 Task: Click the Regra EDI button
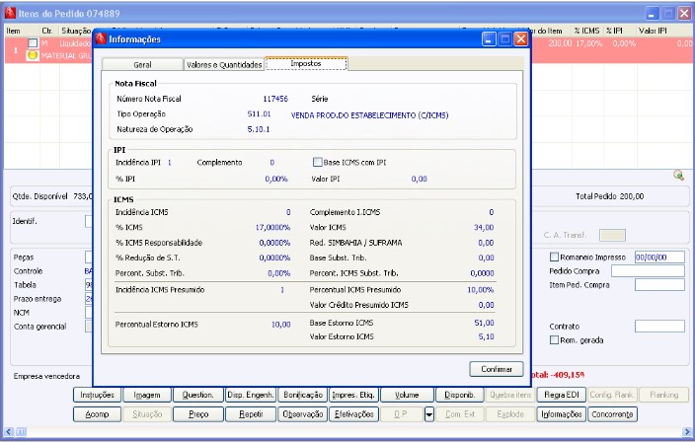[562, 395]
